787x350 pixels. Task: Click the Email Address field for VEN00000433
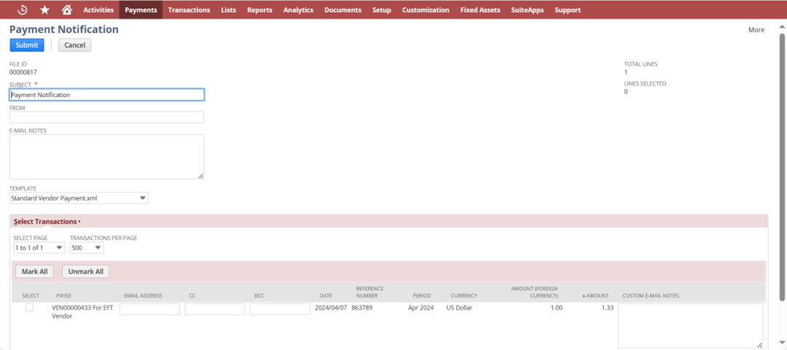tap(149, 309)
